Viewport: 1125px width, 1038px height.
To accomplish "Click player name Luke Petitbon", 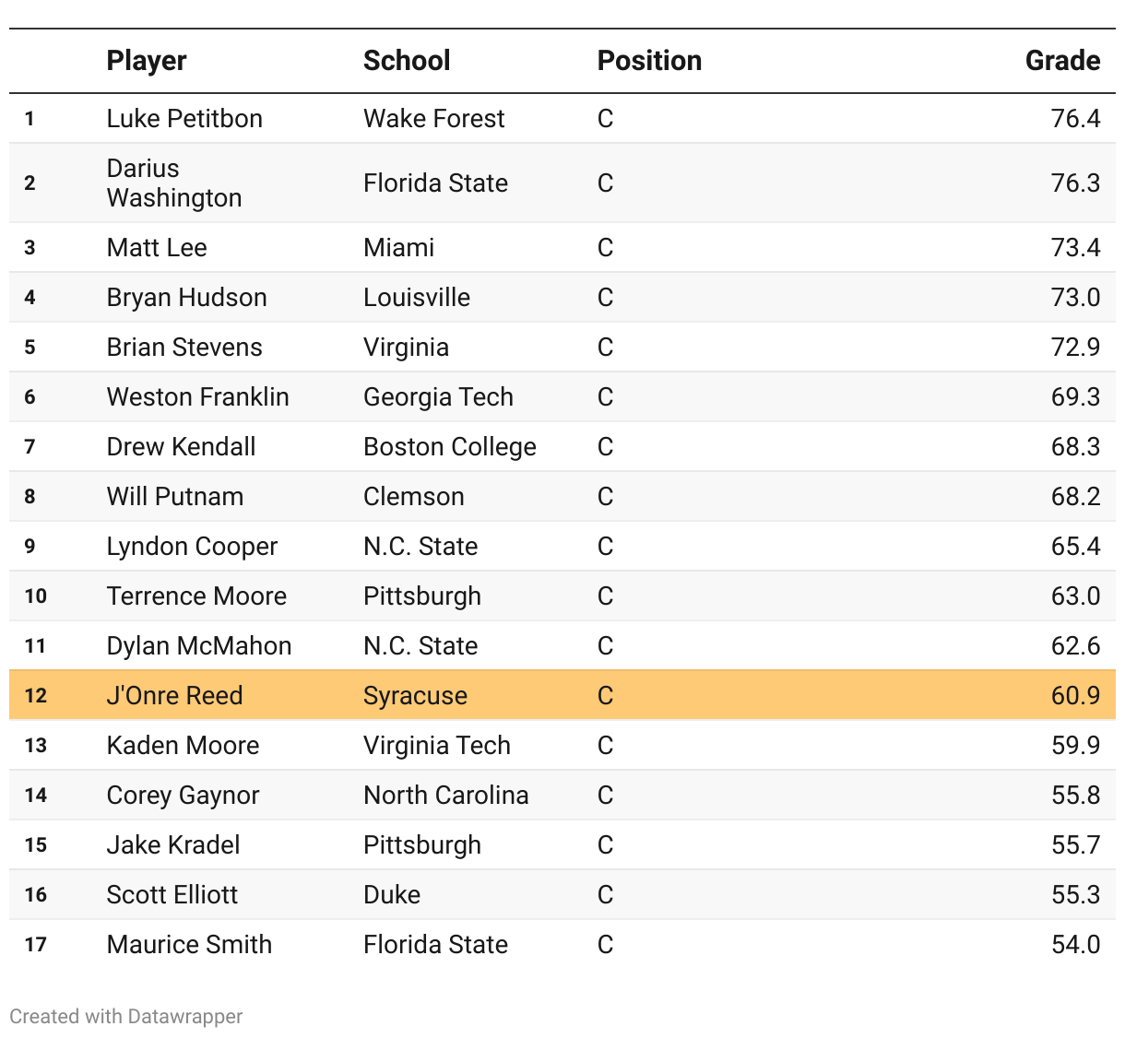I will (184, 118).
